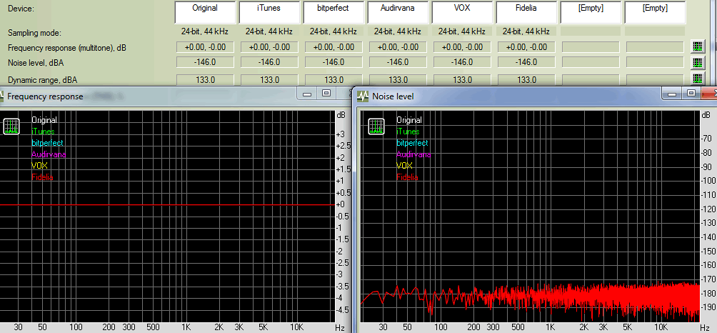Select the [Empty] slot right after Fidelia
The height and width of the screenshot is (333, 717).
[x=591, y=12]
